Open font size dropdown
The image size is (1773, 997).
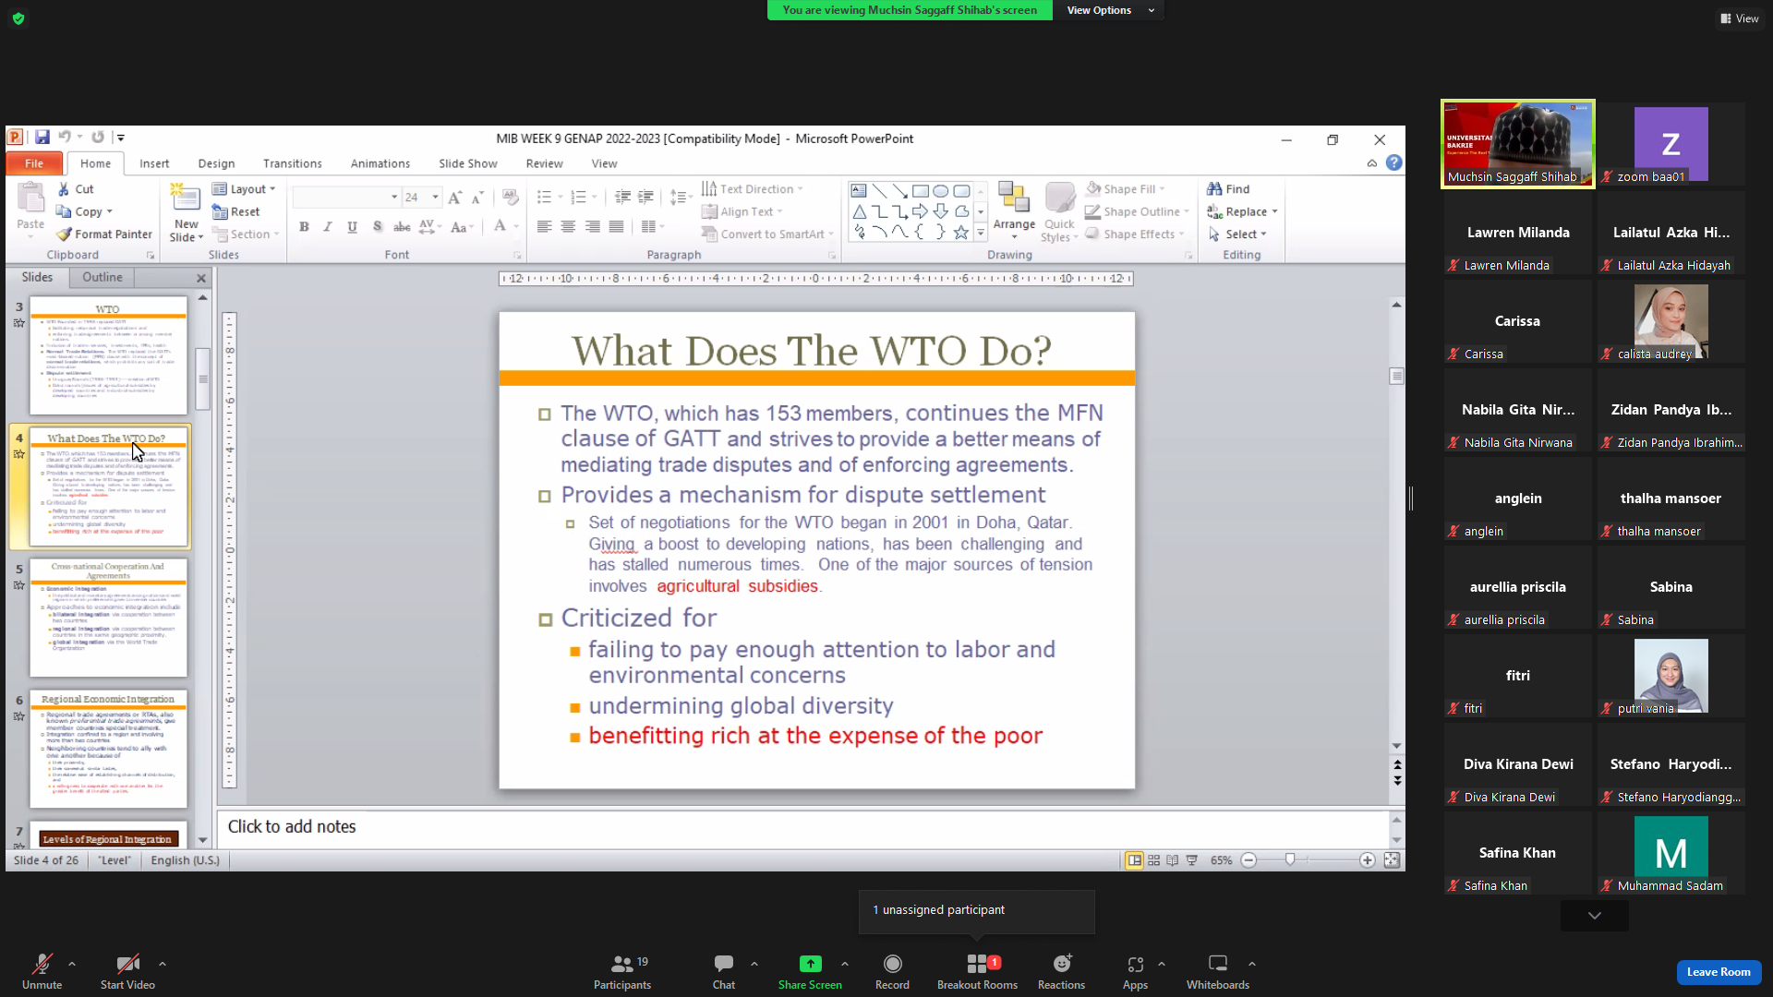(436, 198)
